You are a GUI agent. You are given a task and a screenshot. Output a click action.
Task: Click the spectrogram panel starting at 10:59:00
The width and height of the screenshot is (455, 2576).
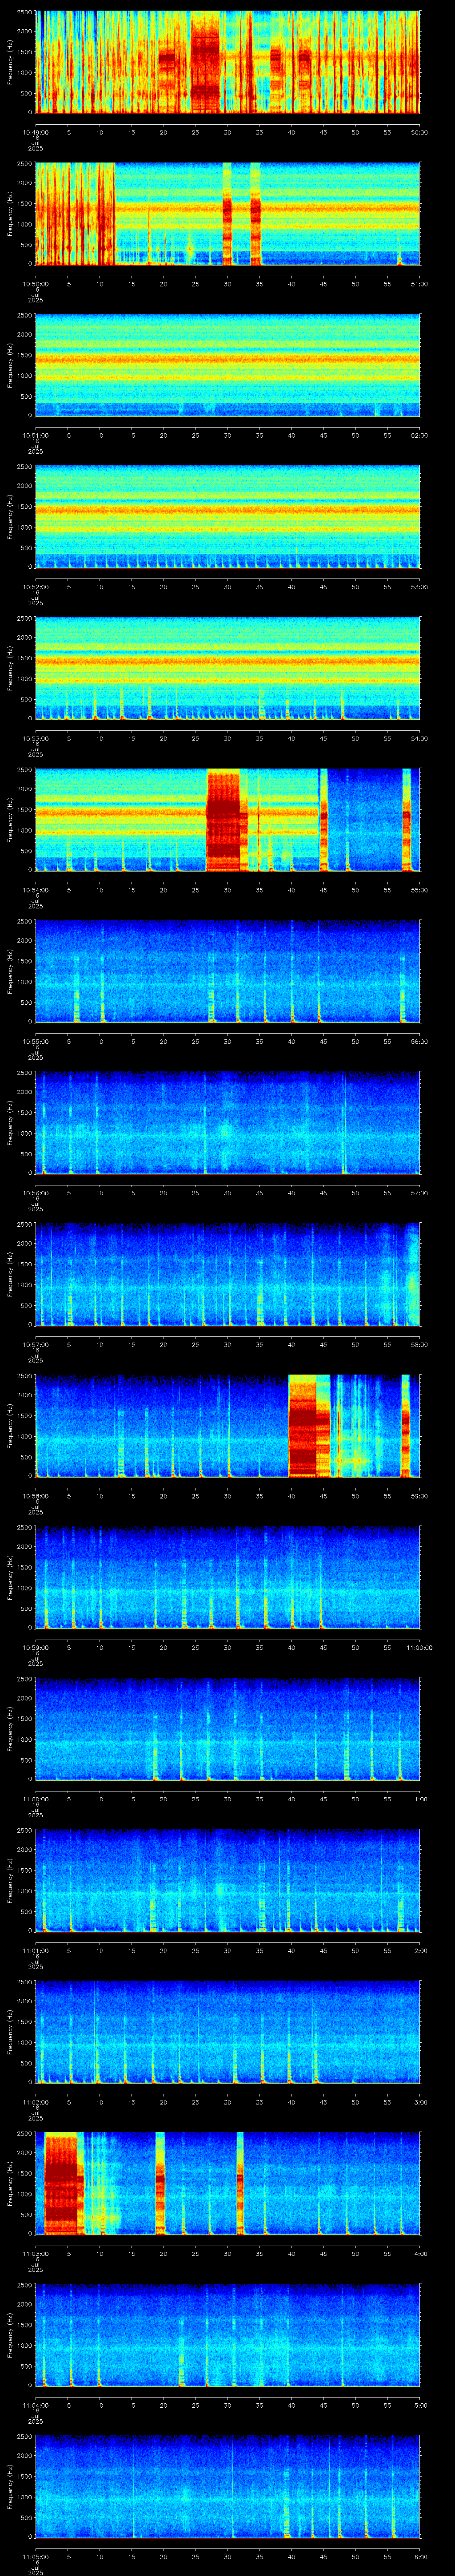click(228, 1577)
